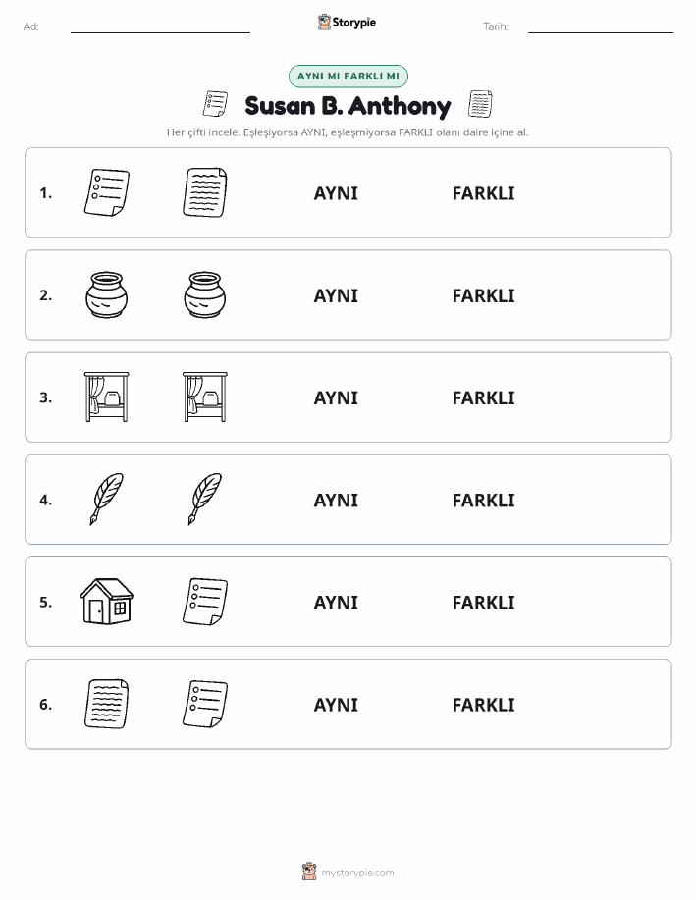Viewport: 696px width, 900px height.
Task: Mark FARKLI in row 4
Action: [x=484, y=500]
